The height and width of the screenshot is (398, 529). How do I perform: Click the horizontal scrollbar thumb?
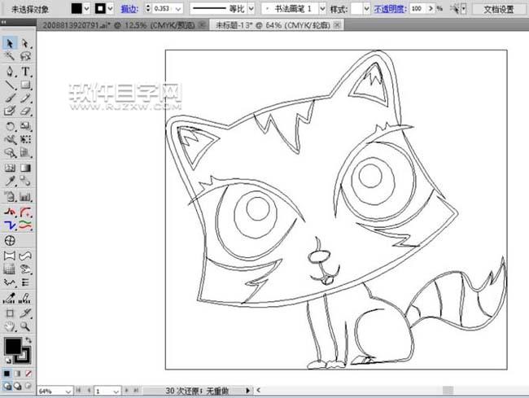[x=448, y=390]
